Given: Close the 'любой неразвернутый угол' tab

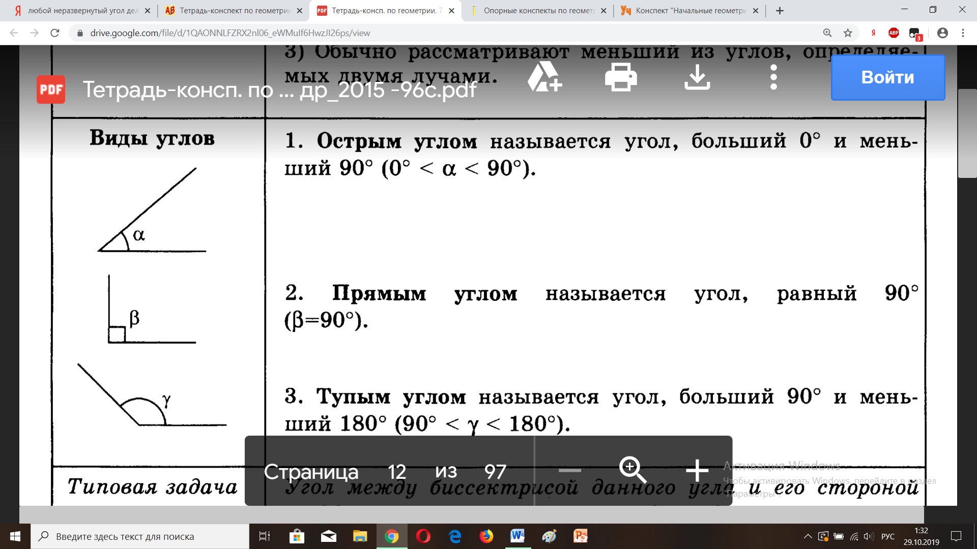Looking at the screenshot, I should point(148,11).
